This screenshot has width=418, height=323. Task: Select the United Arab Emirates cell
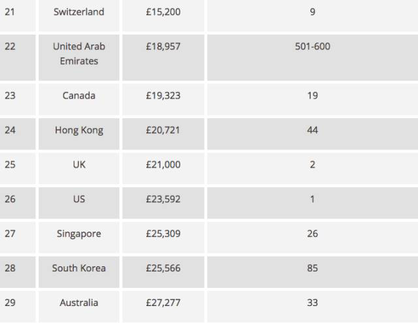[x=79, y=54]
